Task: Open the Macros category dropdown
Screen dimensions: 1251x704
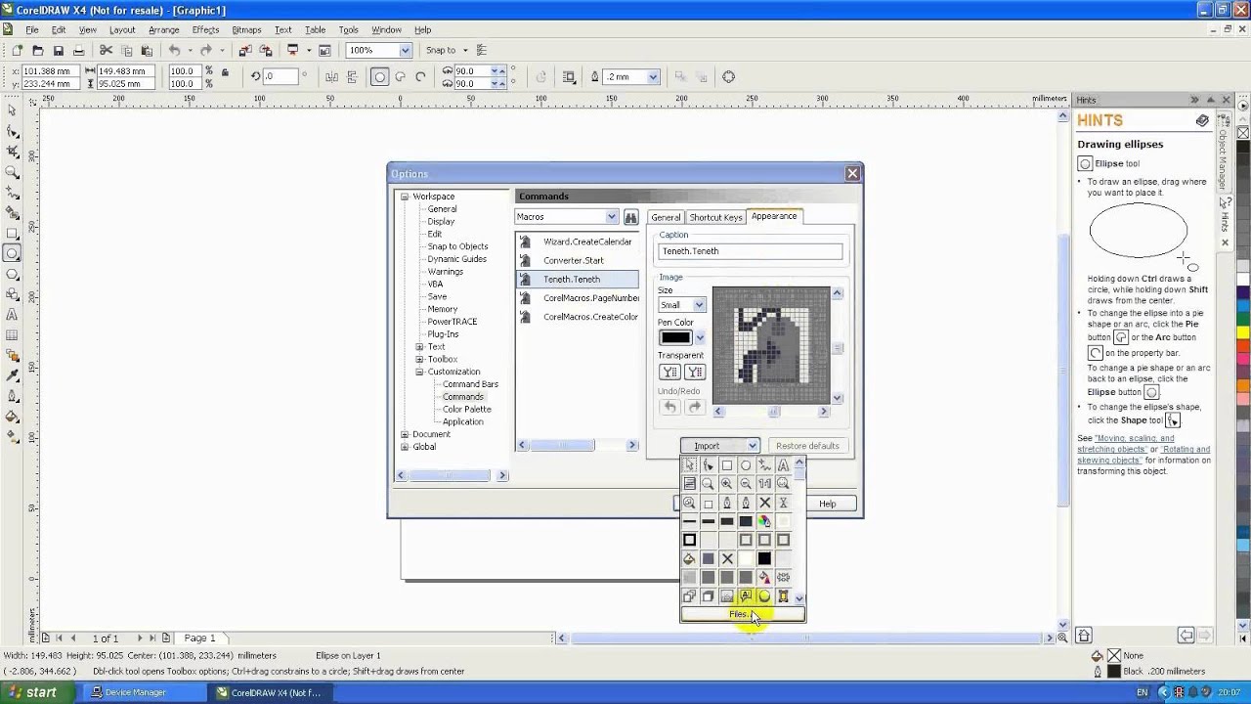Action: (611, 217)
